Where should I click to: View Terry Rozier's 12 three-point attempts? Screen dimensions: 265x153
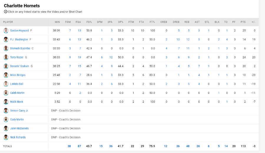click(111, 57)
